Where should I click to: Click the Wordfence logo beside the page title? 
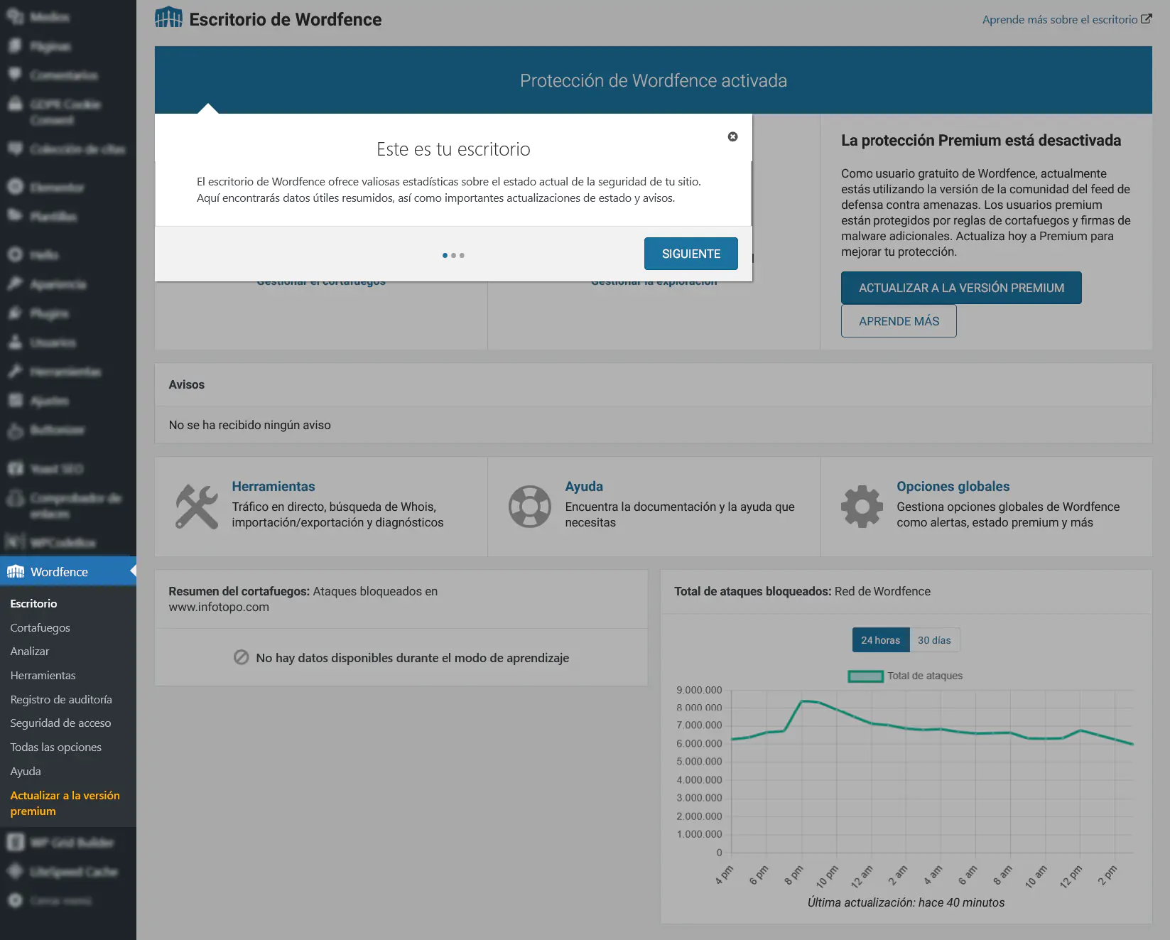[x=169, y=18]
